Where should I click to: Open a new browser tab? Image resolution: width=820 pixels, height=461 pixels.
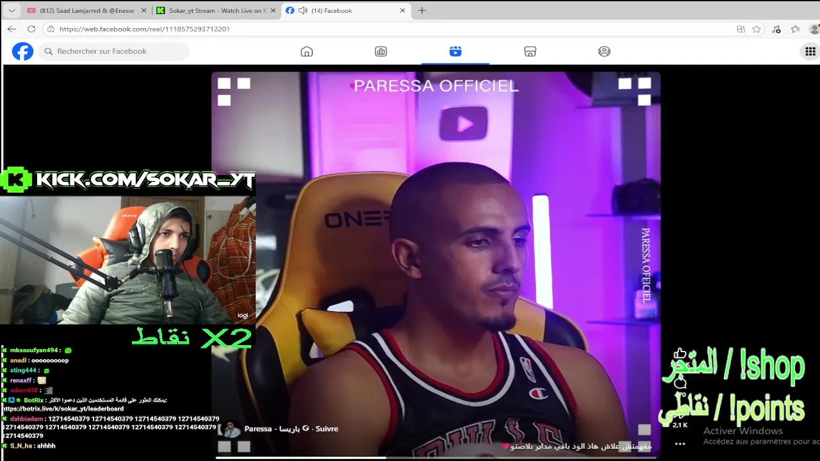(422, 10)
